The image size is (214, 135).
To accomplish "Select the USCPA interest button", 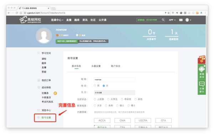I will tap(143, 120).
